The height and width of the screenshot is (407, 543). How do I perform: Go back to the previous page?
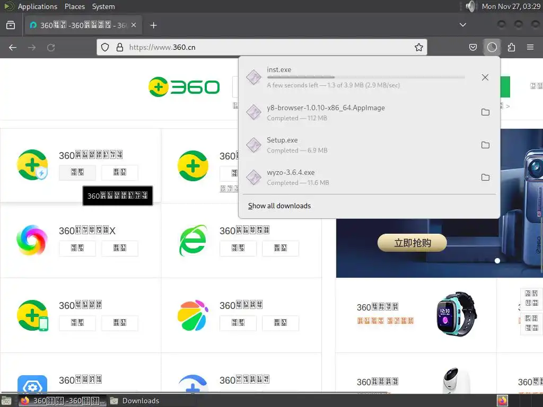tap(13, 47)
